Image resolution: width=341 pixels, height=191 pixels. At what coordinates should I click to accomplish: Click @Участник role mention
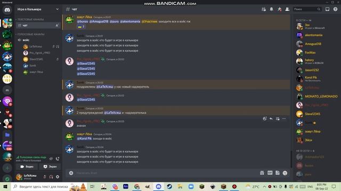click(x=149, y=21)
